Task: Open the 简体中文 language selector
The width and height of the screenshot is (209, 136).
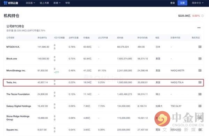Action: click(198, 3)
